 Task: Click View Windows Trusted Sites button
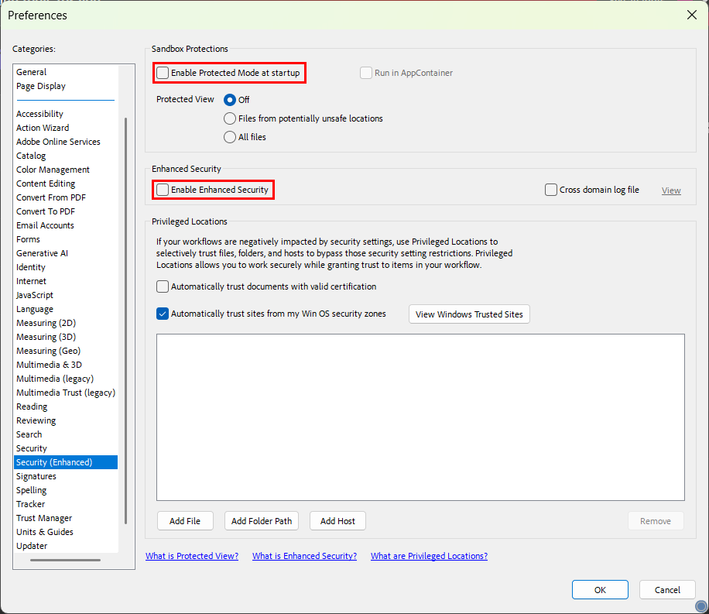(x=469, y=314)
